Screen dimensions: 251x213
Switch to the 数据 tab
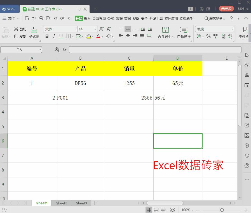[x=119, y=18]
